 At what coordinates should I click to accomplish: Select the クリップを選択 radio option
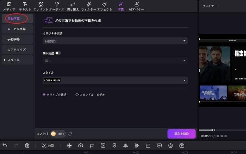pos(44,94)
